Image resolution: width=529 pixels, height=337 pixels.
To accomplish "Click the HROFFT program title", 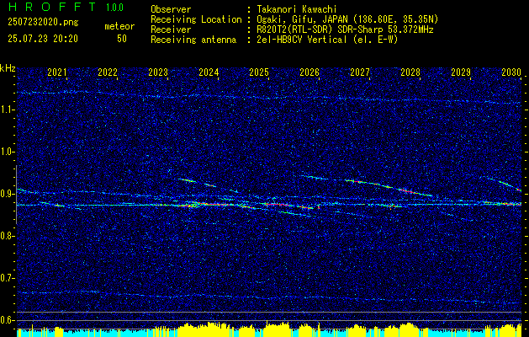I will [x=52, y=7].
